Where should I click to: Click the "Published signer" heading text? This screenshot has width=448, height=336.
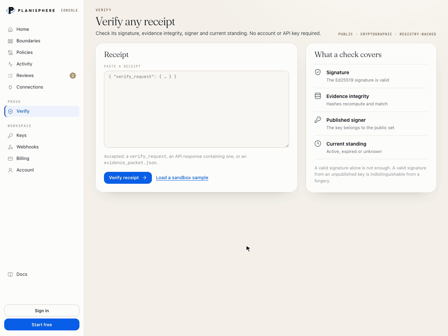pos(346,120)
